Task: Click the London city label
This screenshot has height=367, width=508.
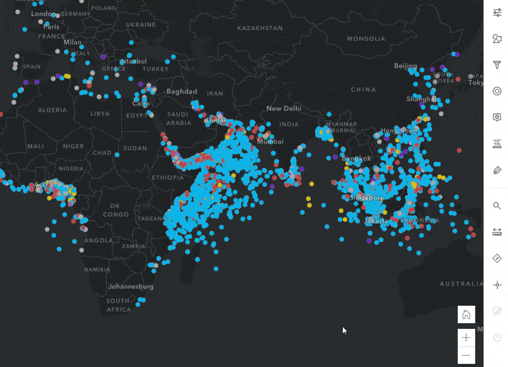Action: 43,13
